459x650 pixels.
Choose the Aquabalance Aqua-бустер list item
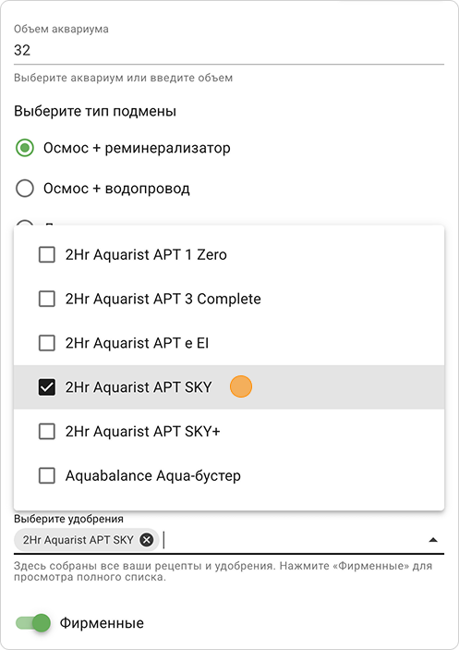point(229,475)
